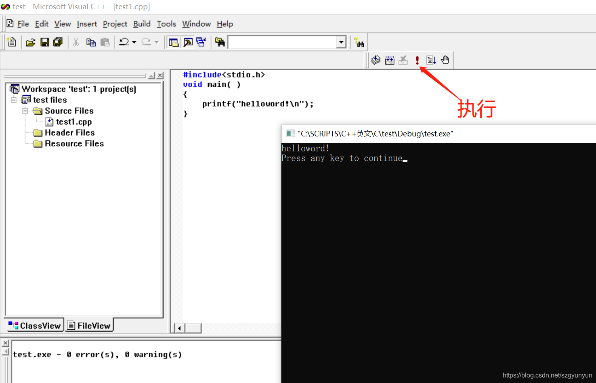Screen dimensions: 596x383
Task: Click the Compile icon in build toolbar
Action: pos(376,60)
